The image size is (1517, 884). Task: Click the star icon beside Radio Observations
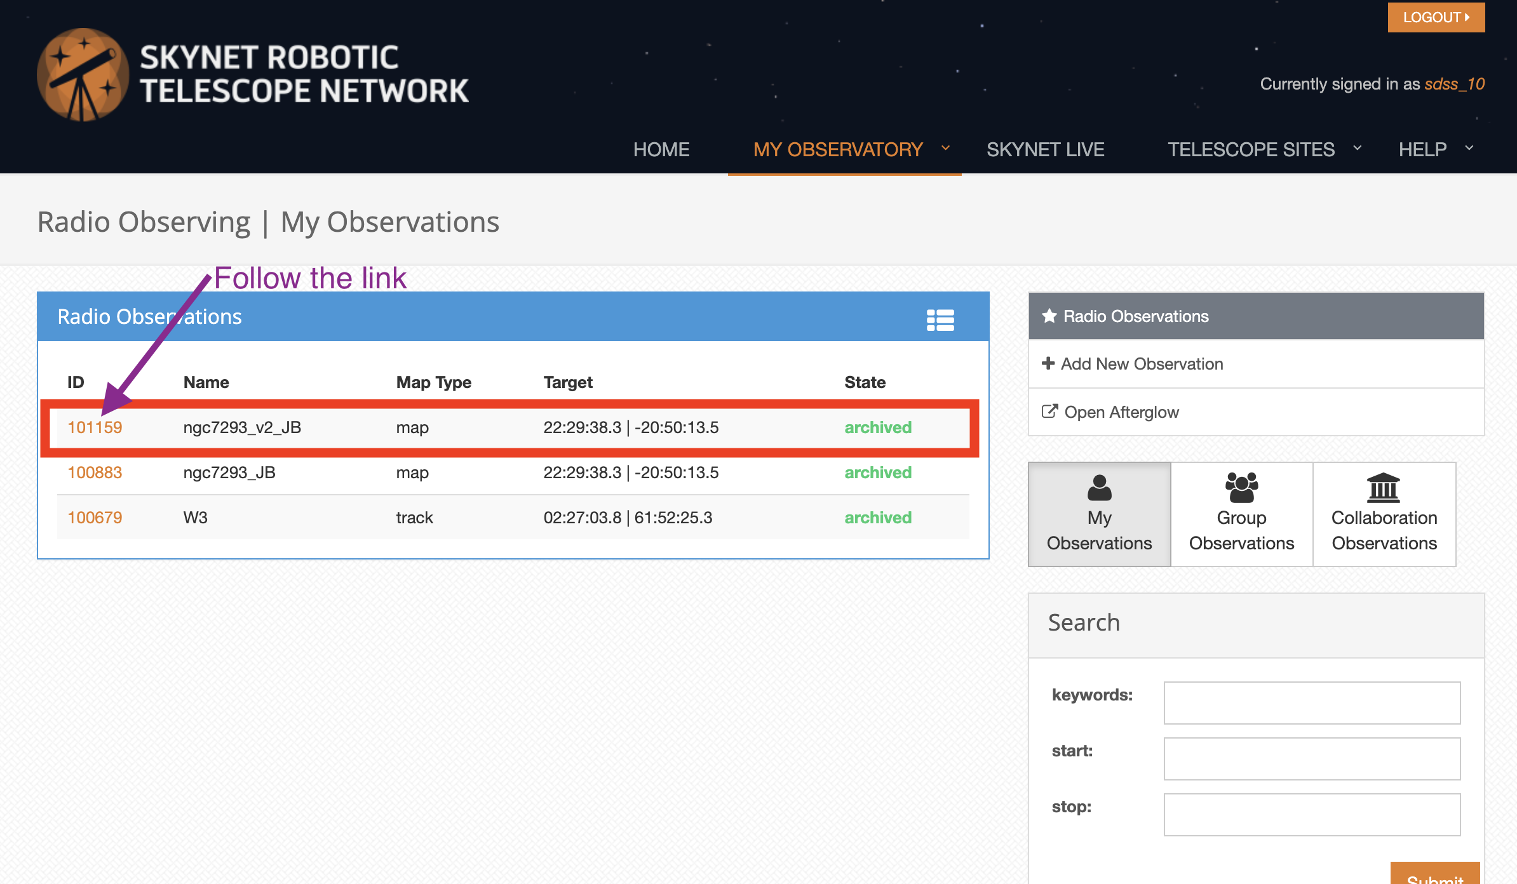pyautogui.click(x=1049, y=316)
